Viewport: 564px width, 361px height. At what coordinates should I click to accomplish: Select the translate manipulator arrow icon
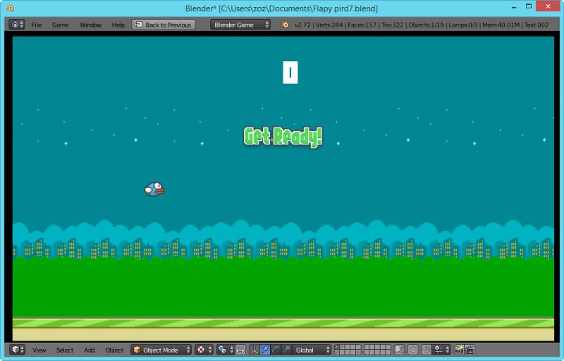265,350
